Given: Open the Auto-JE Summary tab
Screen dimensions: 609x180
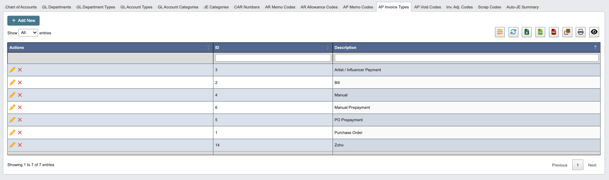Looking at the screenshot, I should click(x=522, y=7).
